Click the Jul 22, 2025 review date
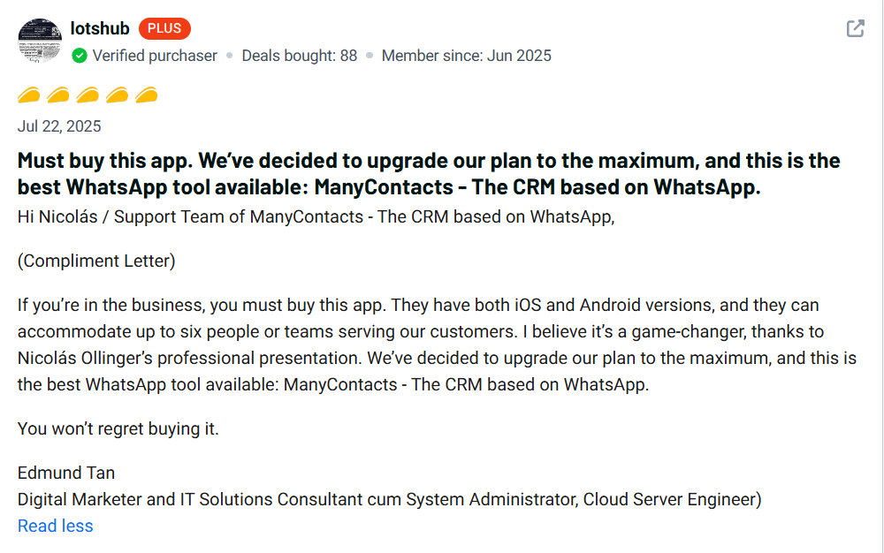 59,126
